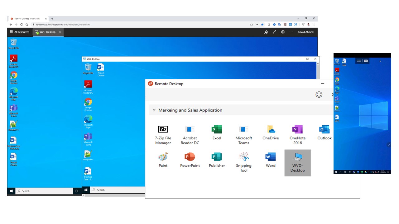This screenshot has height=224, width=399.
Task: Select Business Case document in WVD-Desktop window
Action: (88, 174)
